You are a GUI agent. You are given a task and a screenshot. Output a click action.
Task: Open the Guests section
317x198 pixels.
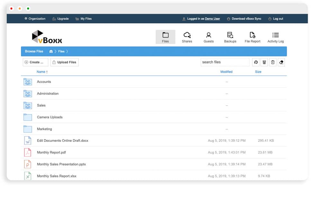pos(209,37)
